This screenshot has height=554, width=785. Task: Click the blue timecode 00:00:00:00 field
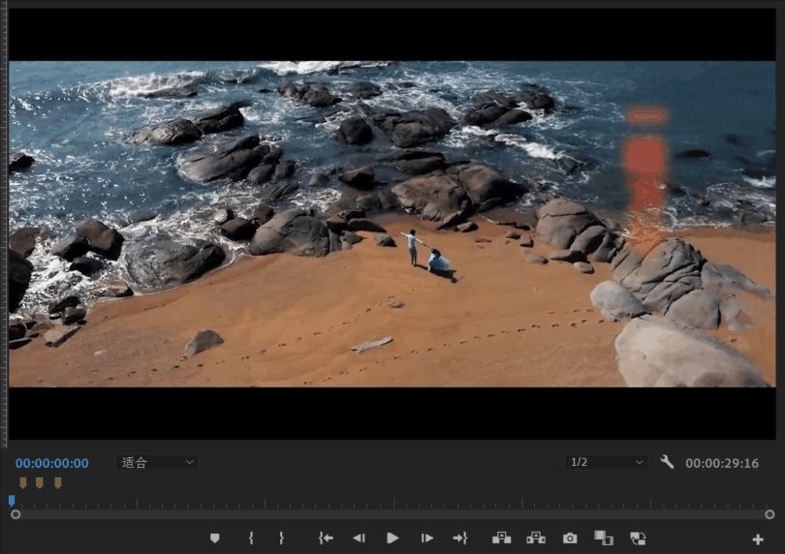(52, 463)
